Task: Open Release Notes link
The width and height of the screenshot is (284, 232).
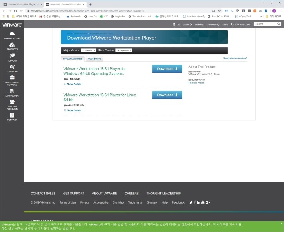Action: [196, 83]
